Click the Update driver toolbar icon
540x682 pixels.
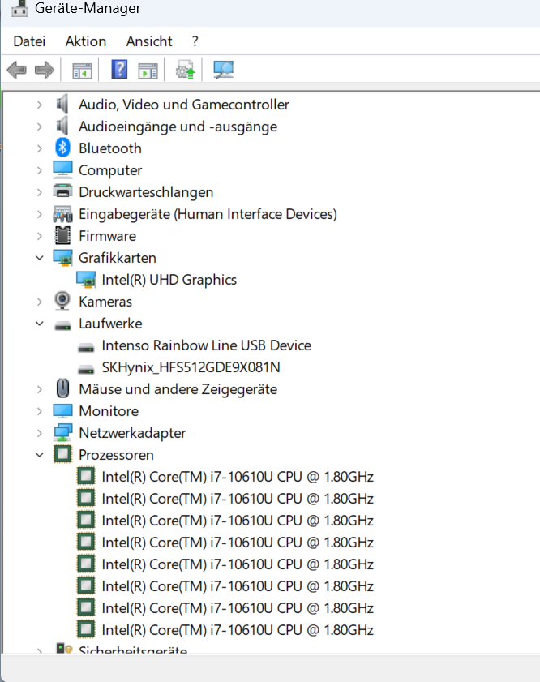coord(185,70)
